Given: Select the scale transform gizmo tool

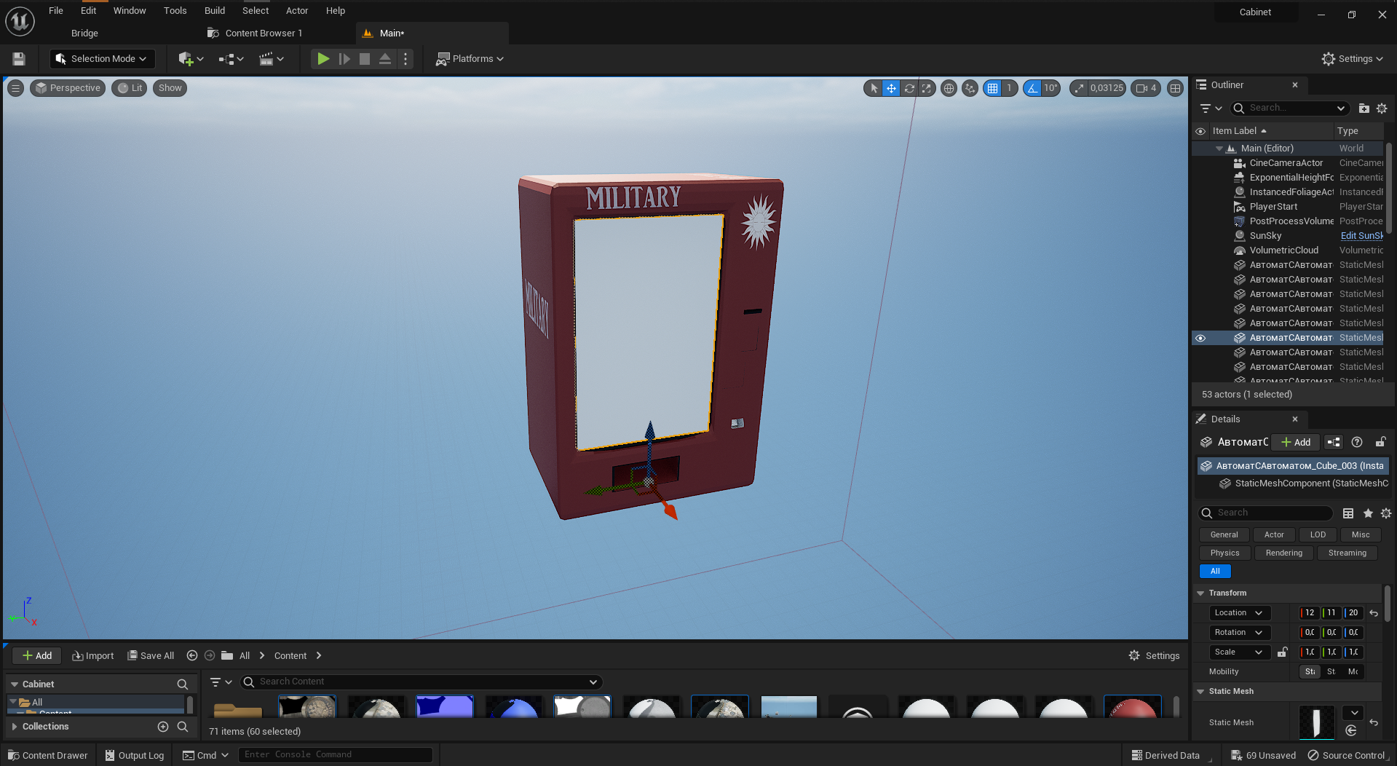Looking at the screenshot, I should coord(926,88).
